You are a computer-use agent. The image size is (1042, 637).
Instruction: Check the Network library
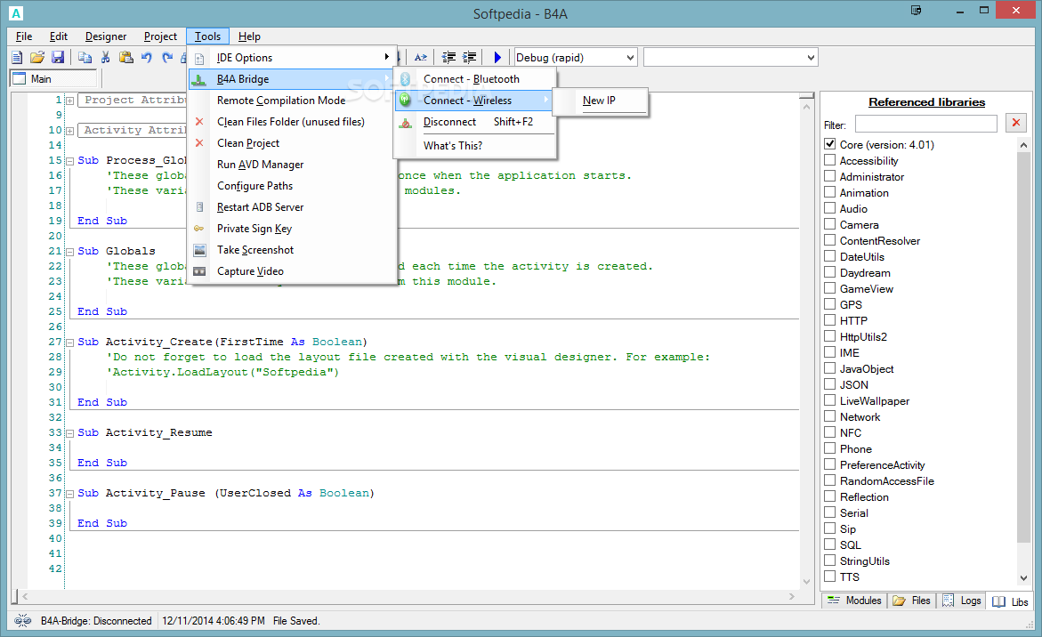coord(830,415)
